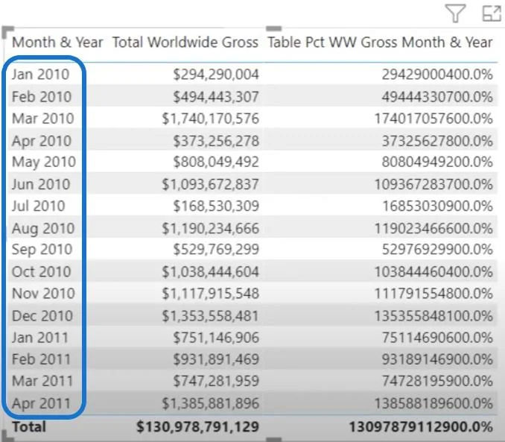Click gross value $168,530,309

tap(216, 206)
